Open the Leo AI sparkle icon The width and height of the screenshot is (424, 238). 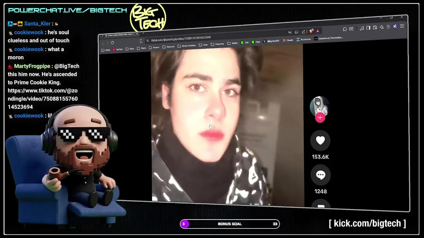coord(382,27)
